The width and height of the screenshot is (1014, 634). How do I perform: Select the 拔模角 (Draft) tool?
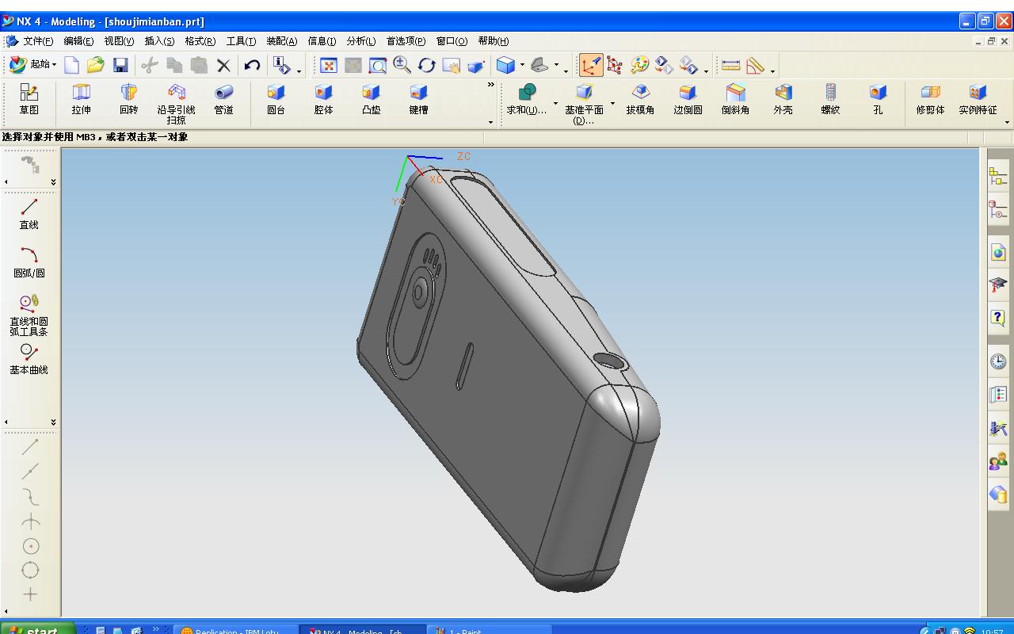(640, 101)
